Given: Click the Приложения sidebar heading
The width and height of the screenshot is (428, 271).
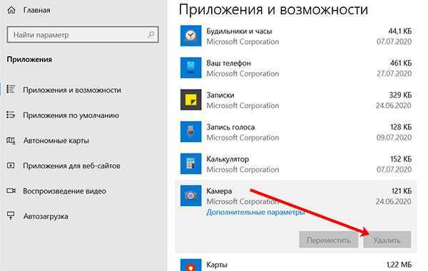Looking at the screenshot, I should (29, 60).
